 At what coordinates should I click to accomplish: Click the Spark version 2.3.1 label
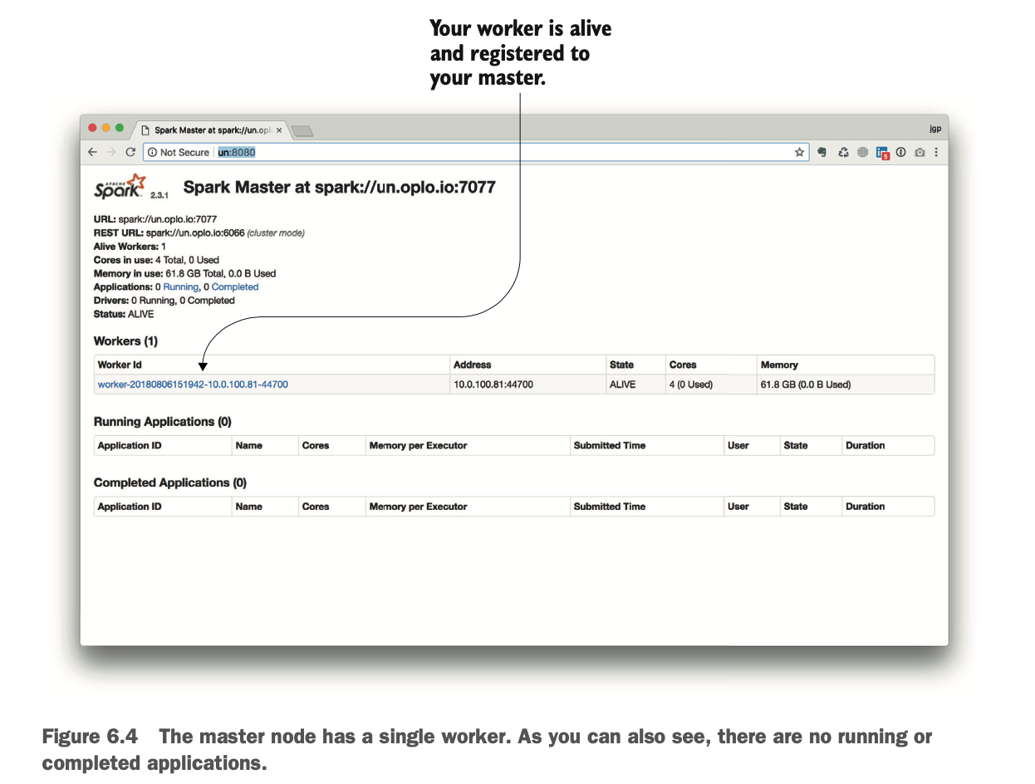pos(160,195)
